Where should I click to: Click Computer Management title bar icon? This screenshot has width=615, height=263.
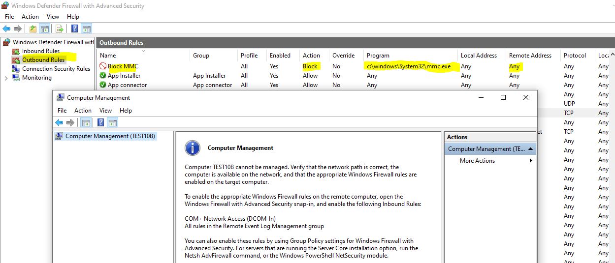click(x=61, y=97)
